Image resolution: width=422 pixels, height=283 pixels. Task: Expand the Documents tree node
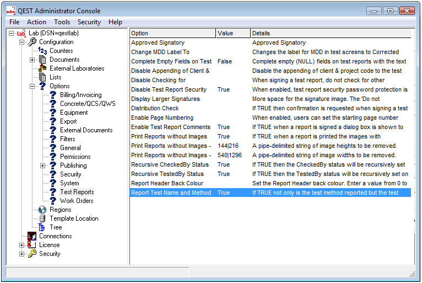coord(33,60)
